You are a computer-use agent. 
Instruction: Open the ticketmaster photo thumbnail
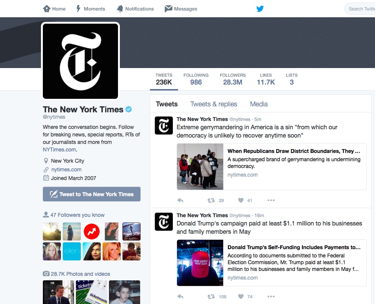click(92, 292)
